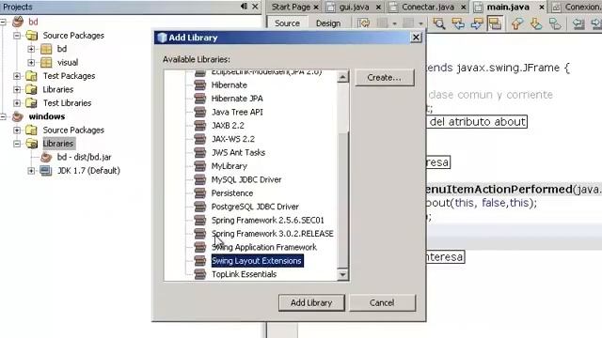Click the MySQL JDBC Driver library icon

(x=200, y=179)
